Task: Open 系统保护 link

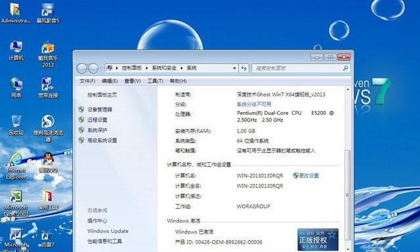Action: (x=97, y=130)
